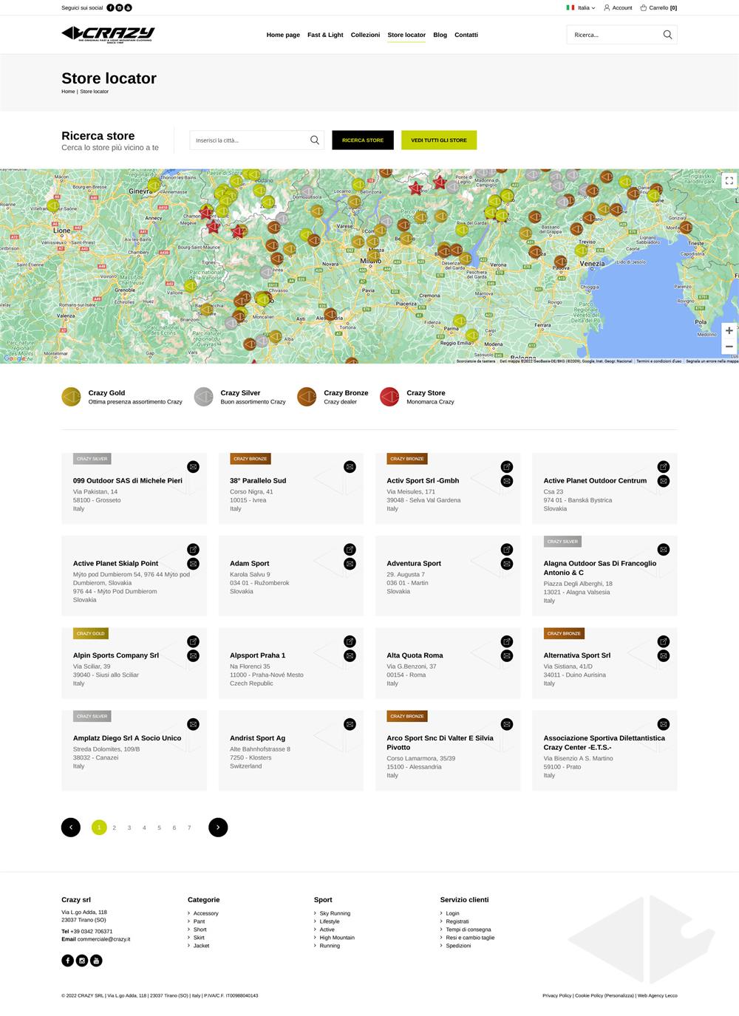Open Blog menu item

[x=440, y=35]
